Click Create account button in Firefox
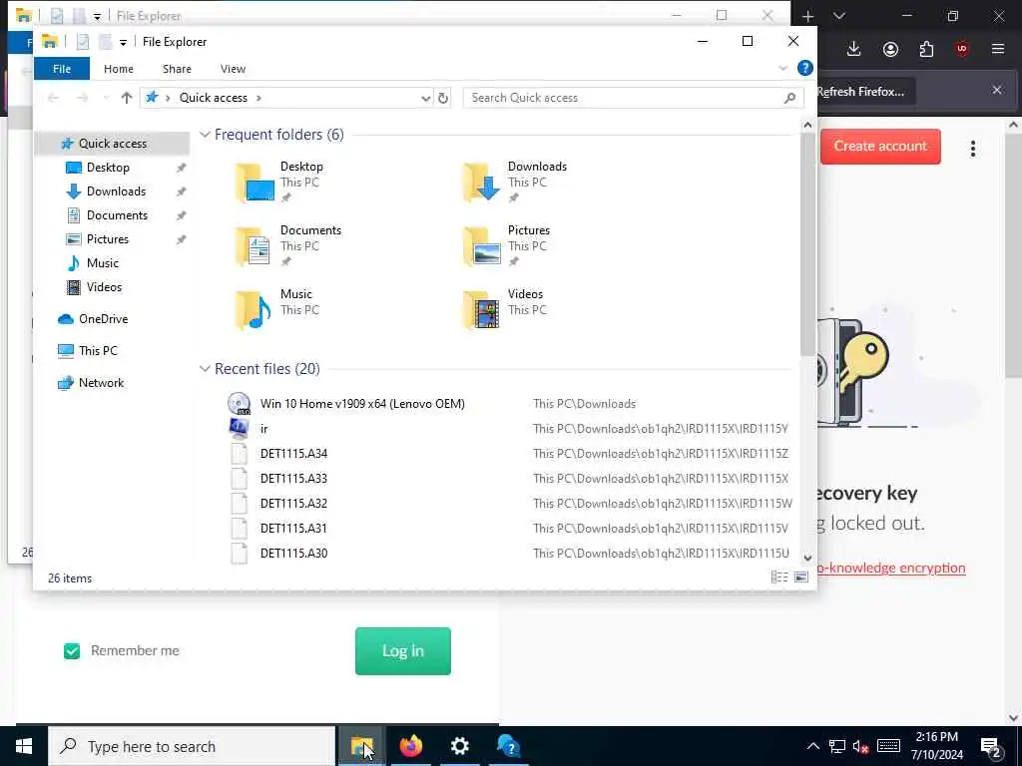This screenshot has width=1022, height=766. pyautogui.click(x=880, y=147)
